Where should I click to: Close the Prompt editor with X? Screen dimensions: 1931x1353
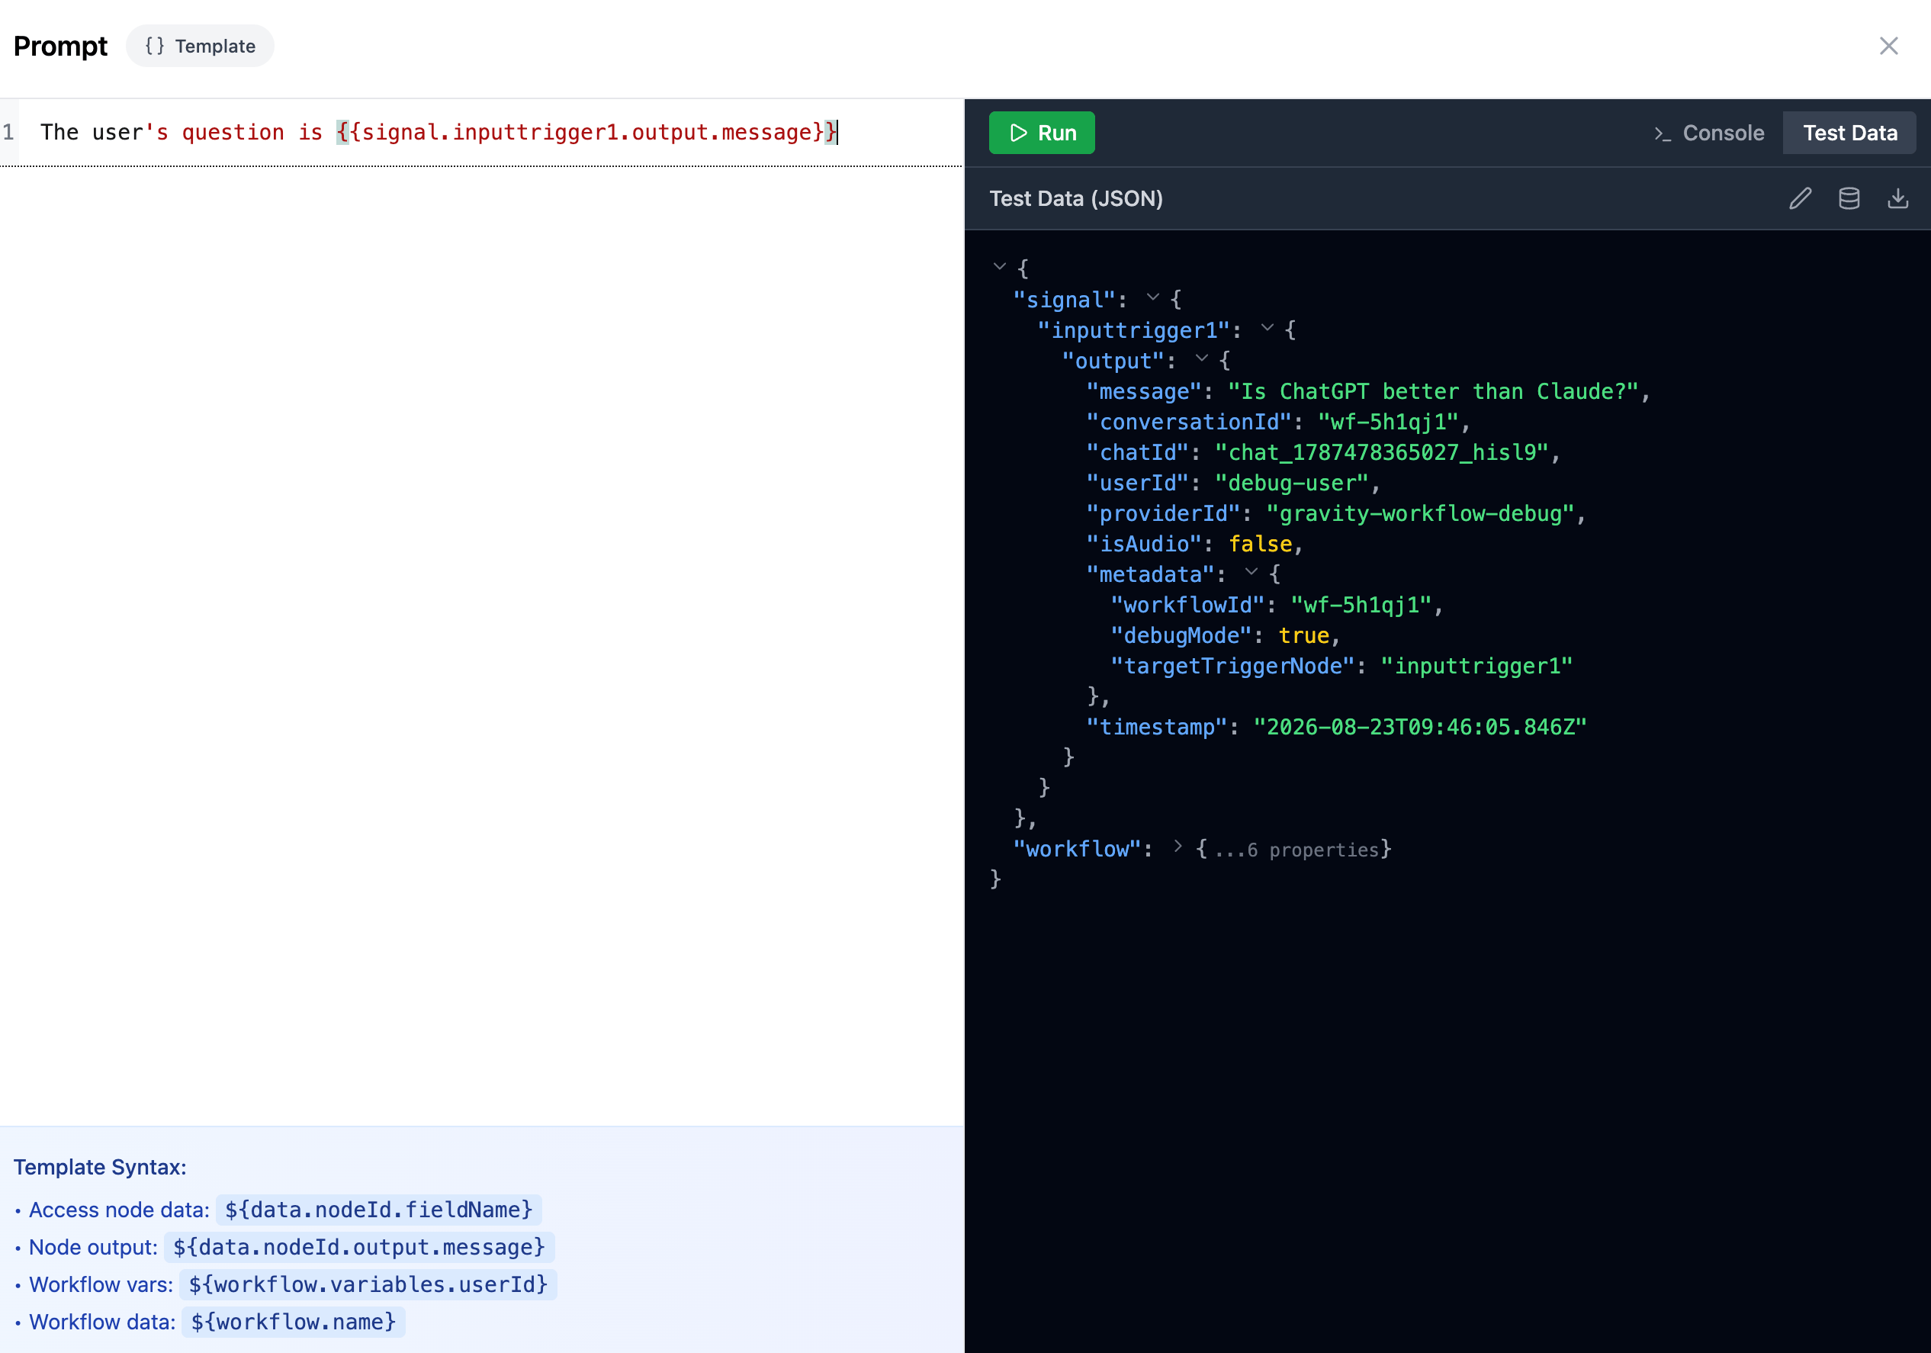(1889, 46)
